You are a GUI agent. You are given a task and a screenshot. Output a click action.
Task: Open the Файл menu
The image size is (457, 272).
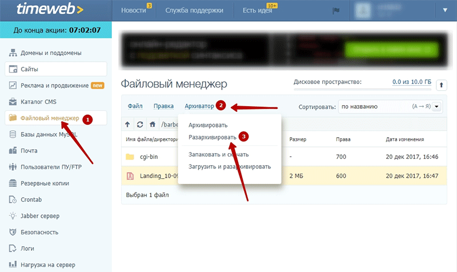pyautogui.click(x=135, y=106)
